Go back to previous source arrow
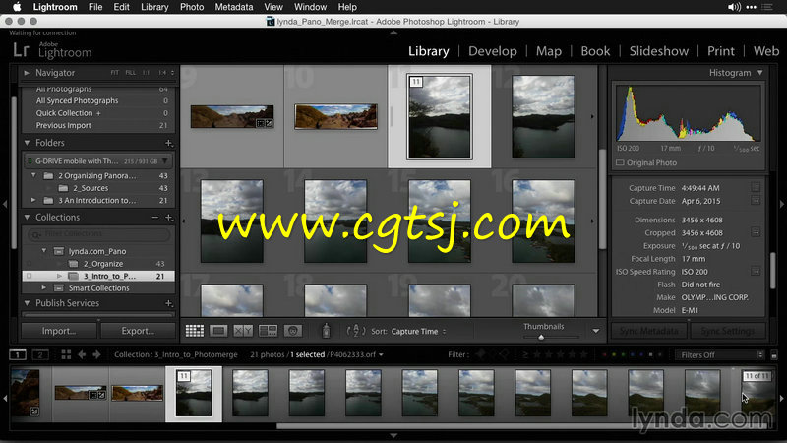Screen dimensions: 787x443 82,354
